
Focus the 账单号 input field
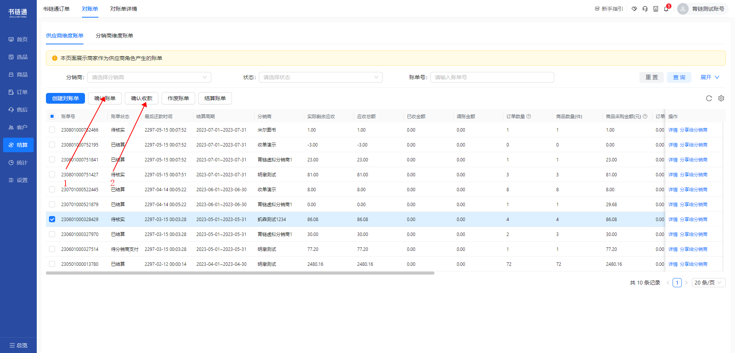[492, 77]
